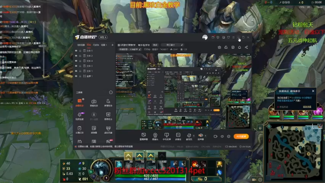Click the stream preview thumbnail
Image resolution: width=325 pixels, height=183 pixels.
pos(184,91)
